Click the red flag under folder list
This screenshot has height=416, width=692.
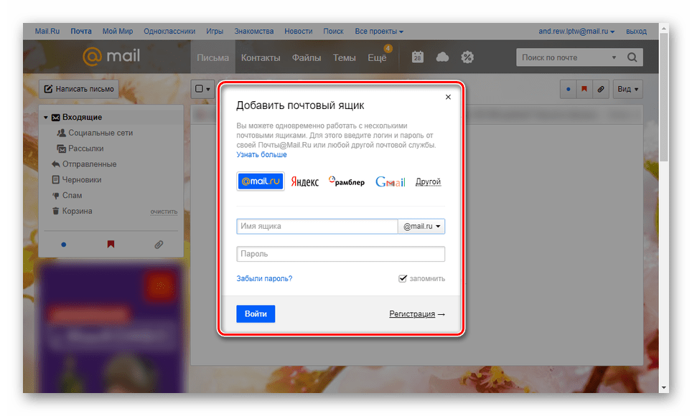(x=111, y=244)
